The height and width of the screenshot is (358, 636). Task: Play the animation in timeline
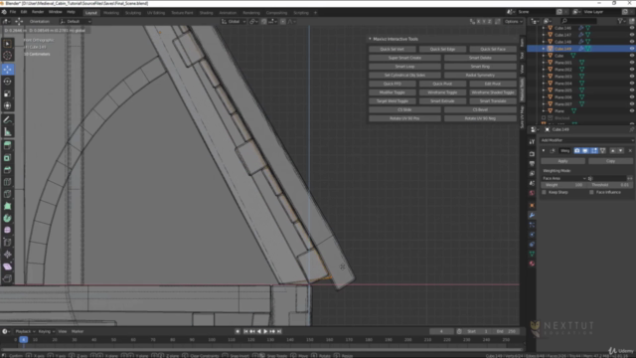point(265,331)
